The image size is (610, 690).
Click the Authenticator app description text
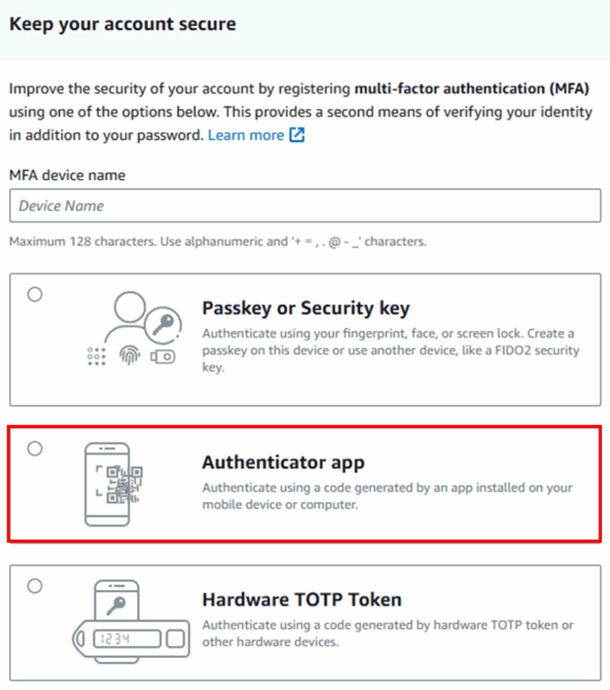(x=387, y=496)
